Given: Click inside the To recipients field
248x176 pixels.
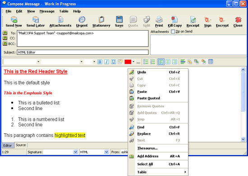Looking at the screenshot, I should click(83, 39).
